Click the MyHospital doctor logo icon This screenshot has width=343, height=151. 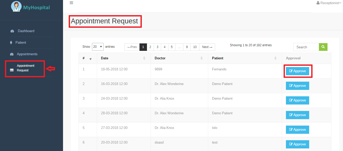pyautogui.click(x=17, y=6)
